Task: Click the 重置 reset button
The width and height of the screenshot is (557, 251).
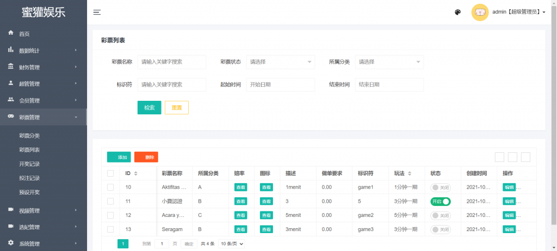Action: point(177,108)
